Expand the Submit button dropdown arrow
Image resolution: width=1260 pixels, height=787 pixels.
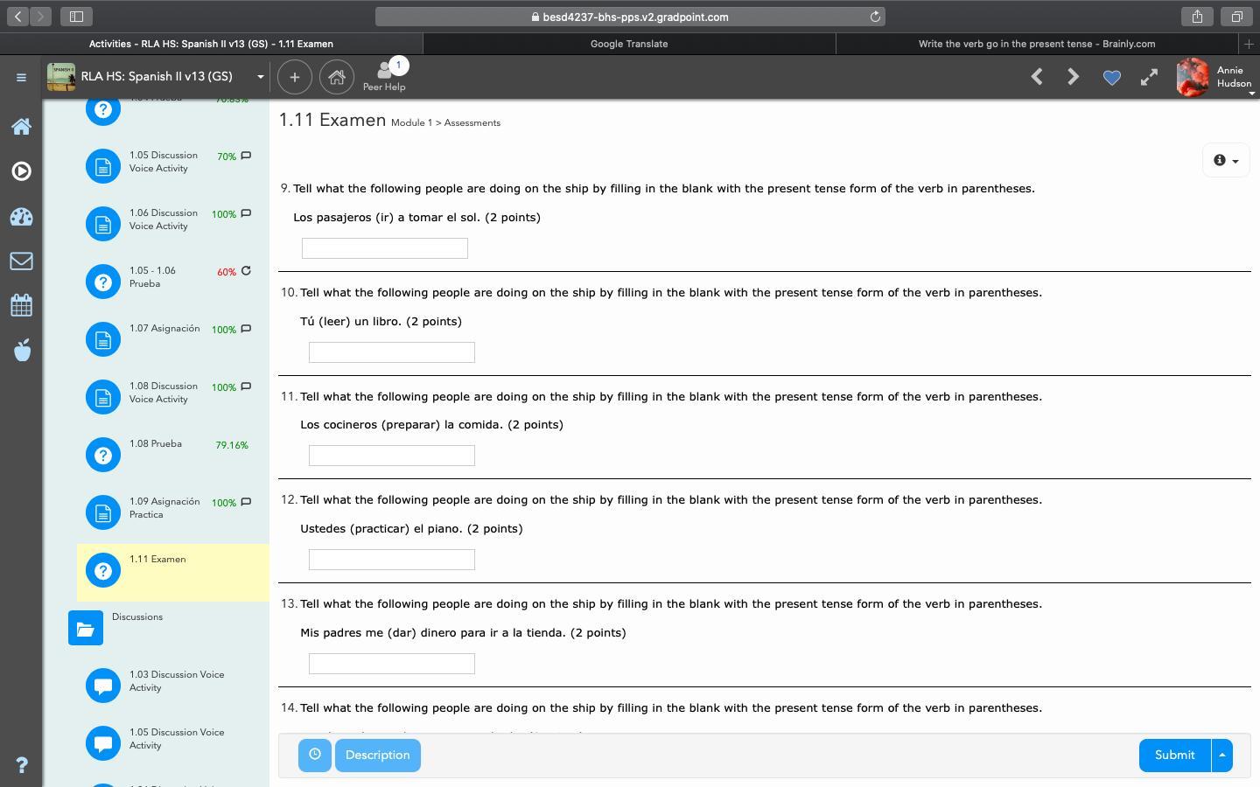click(1222, 756)
